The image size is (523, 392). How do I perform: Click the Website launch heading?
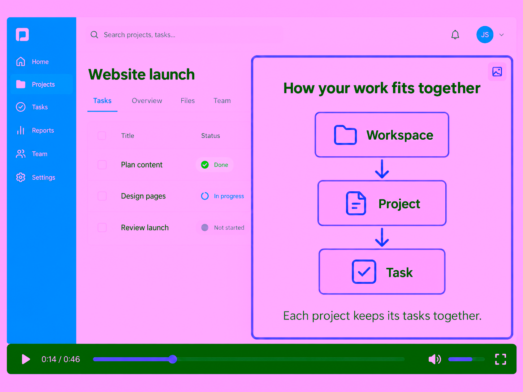(142, 74)
